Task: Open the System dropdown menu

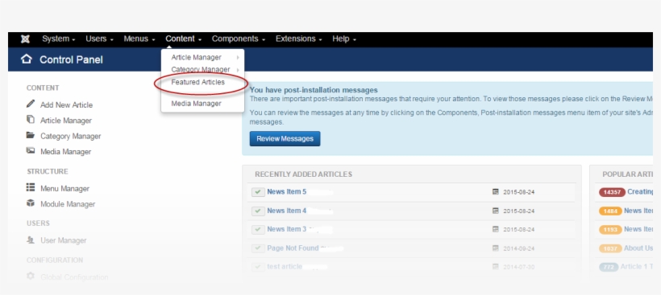Action: pyautogui.click(x=59, y=39)
